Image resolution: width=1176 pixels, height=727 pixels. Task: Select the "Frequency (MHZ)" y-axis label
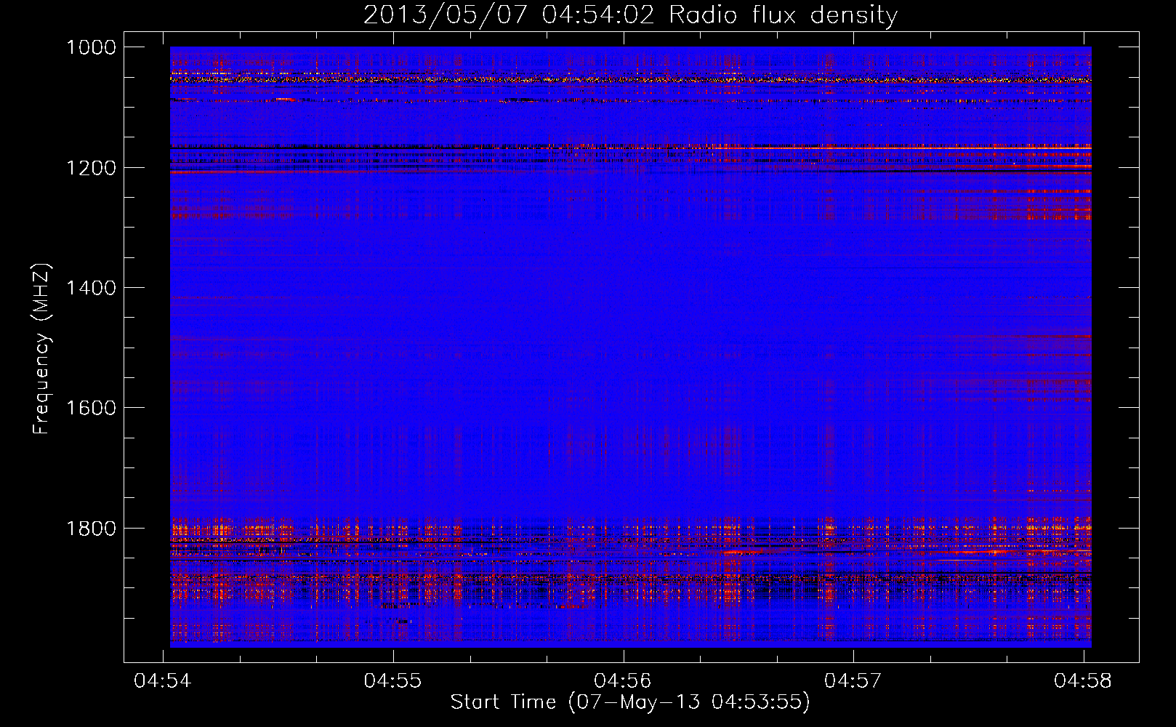[41, 349]
